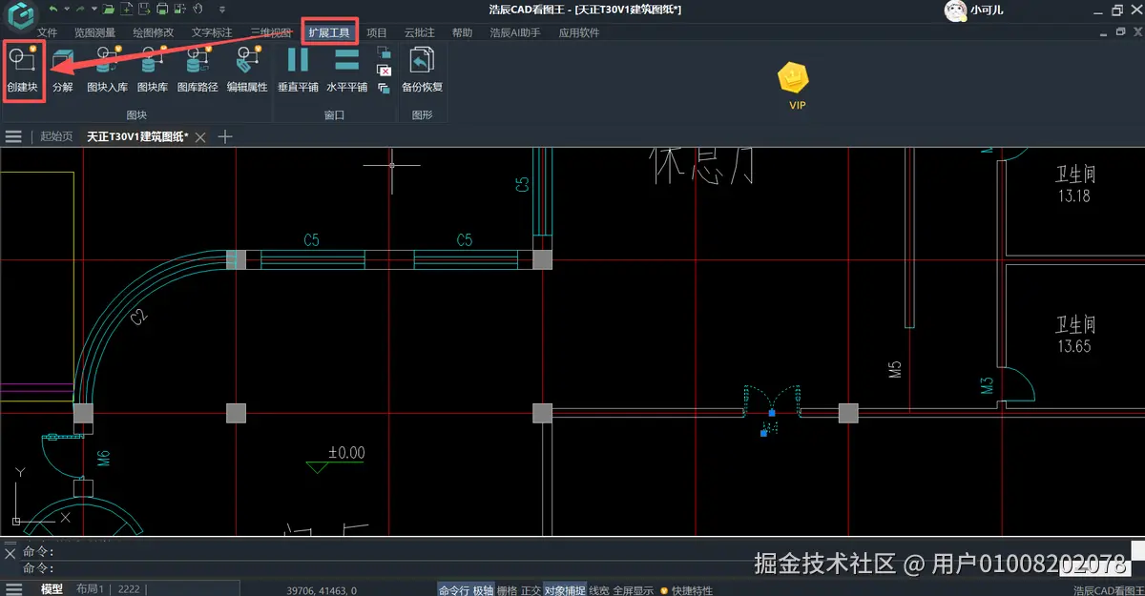The width and height of the screenshot is (1145, 596).
Task: Click the close-window icon with red X in 窗口 group
Action: point(384,71)
